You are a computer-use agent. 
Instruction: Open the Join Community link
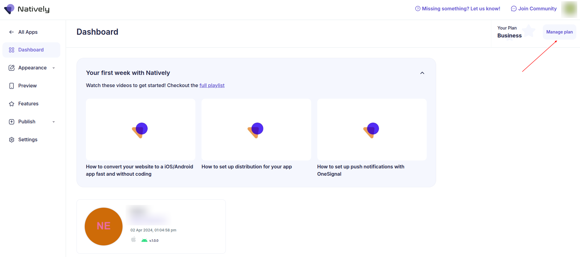(x=534, y=9)
